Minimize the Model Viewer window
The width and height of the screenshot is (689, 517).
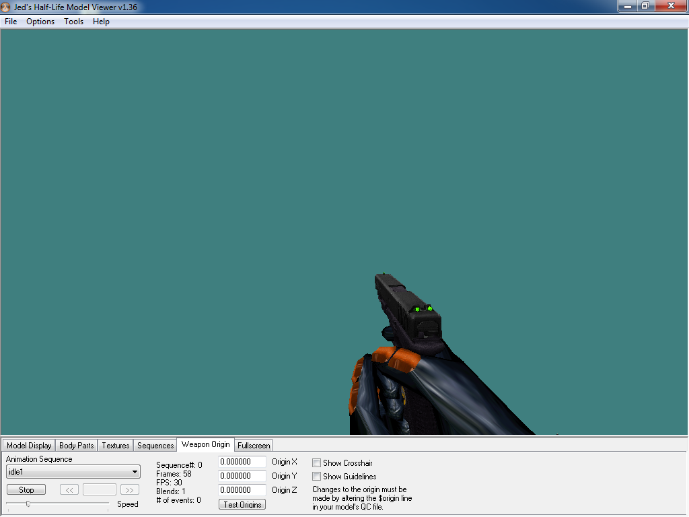628,6
